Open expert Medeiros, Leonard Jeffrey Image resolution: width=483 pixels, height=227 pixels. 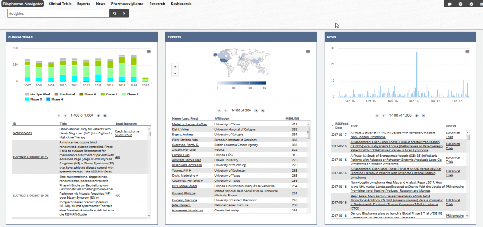click(189, 124)
